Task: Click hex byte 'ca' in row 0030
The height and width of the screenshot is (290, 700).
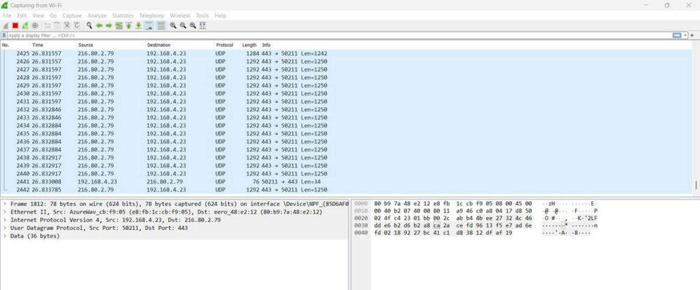Action: pos(437,226)
